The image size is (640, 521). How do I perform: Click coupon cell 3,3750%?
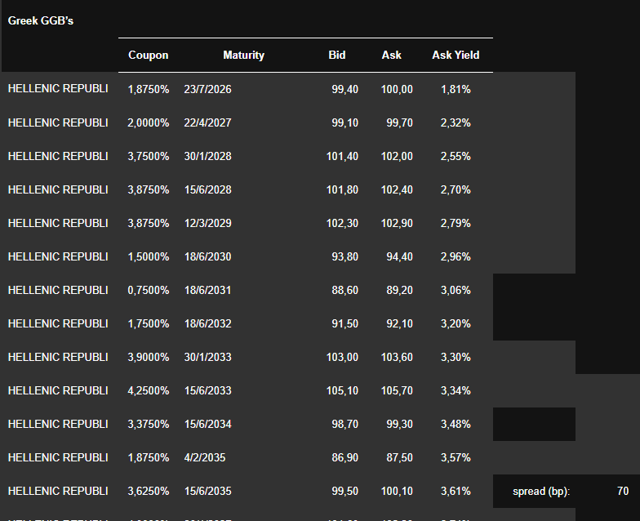pos(149,425)
